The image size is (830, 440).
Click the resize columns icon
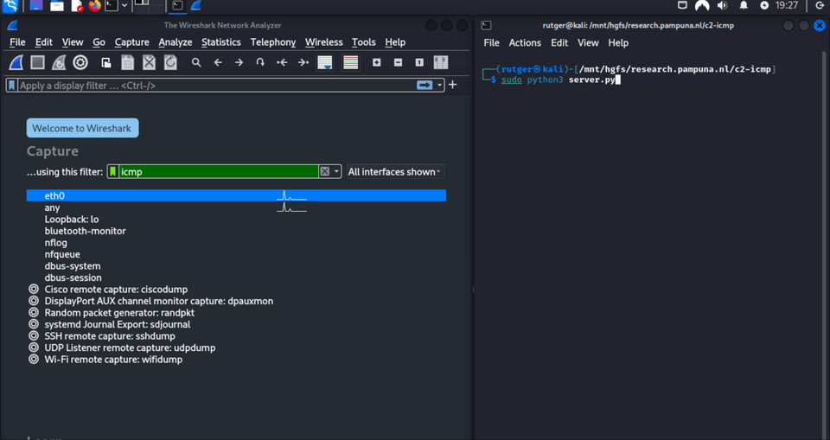click(x=441, y=62)
